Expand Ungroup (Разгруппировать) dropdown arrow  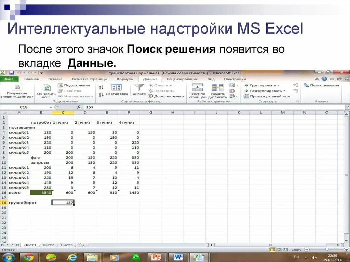[284, 91]
